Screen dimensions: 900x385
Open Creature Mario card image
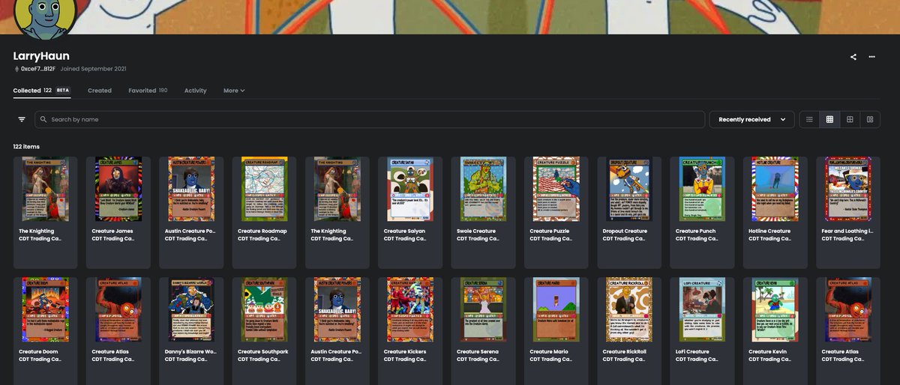(x=556, y=309)
